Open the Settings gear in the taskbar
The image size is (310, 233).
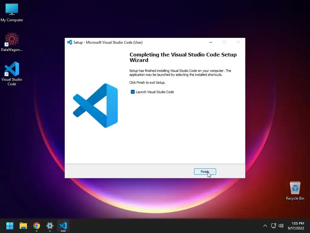[50, 226]
